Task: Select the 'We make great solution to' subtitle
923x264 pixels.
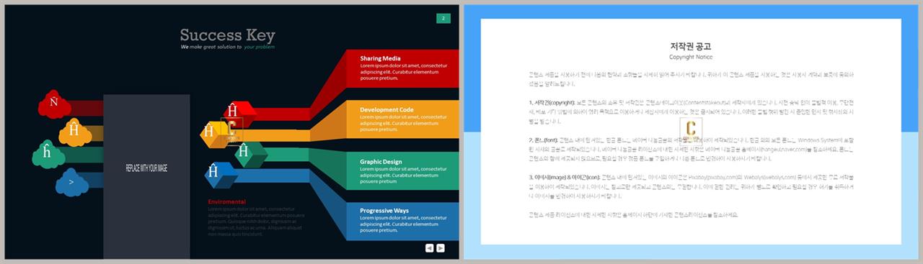Action: tap(211, 47)
